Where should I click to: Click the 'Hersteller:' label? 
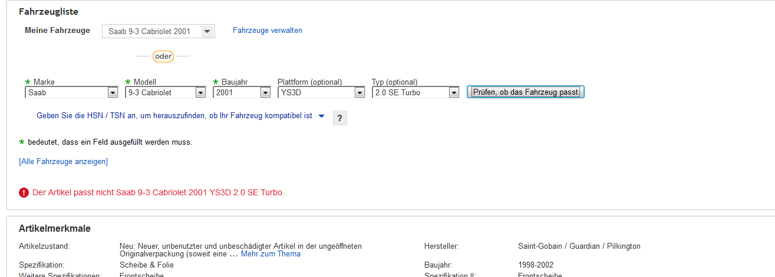441,246
